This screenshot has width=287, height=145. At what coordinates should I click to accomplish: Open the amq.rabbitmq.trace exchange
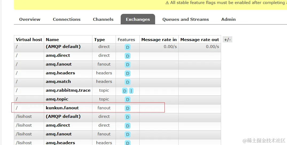tap(68, 90)
